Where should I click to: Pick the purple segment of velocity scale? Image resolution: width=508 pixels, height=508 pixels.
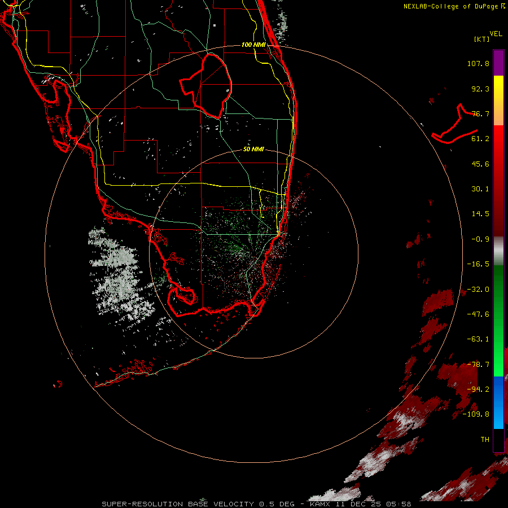498,63
